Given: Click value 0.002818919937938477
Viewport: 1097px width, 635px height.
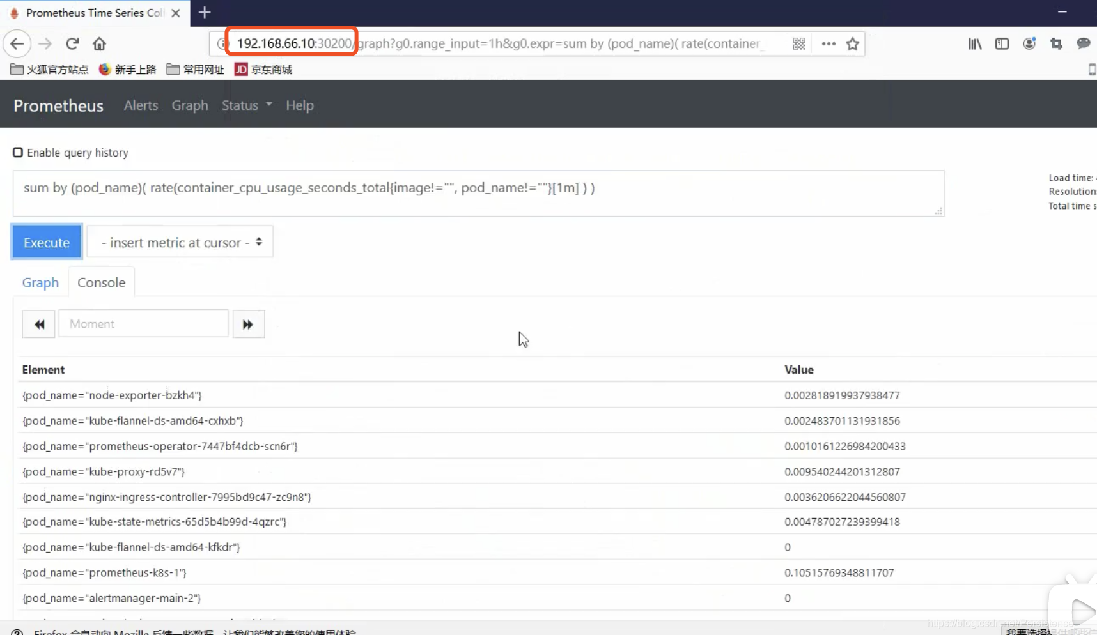Looking at the screenshot, I should coord(843,395).
